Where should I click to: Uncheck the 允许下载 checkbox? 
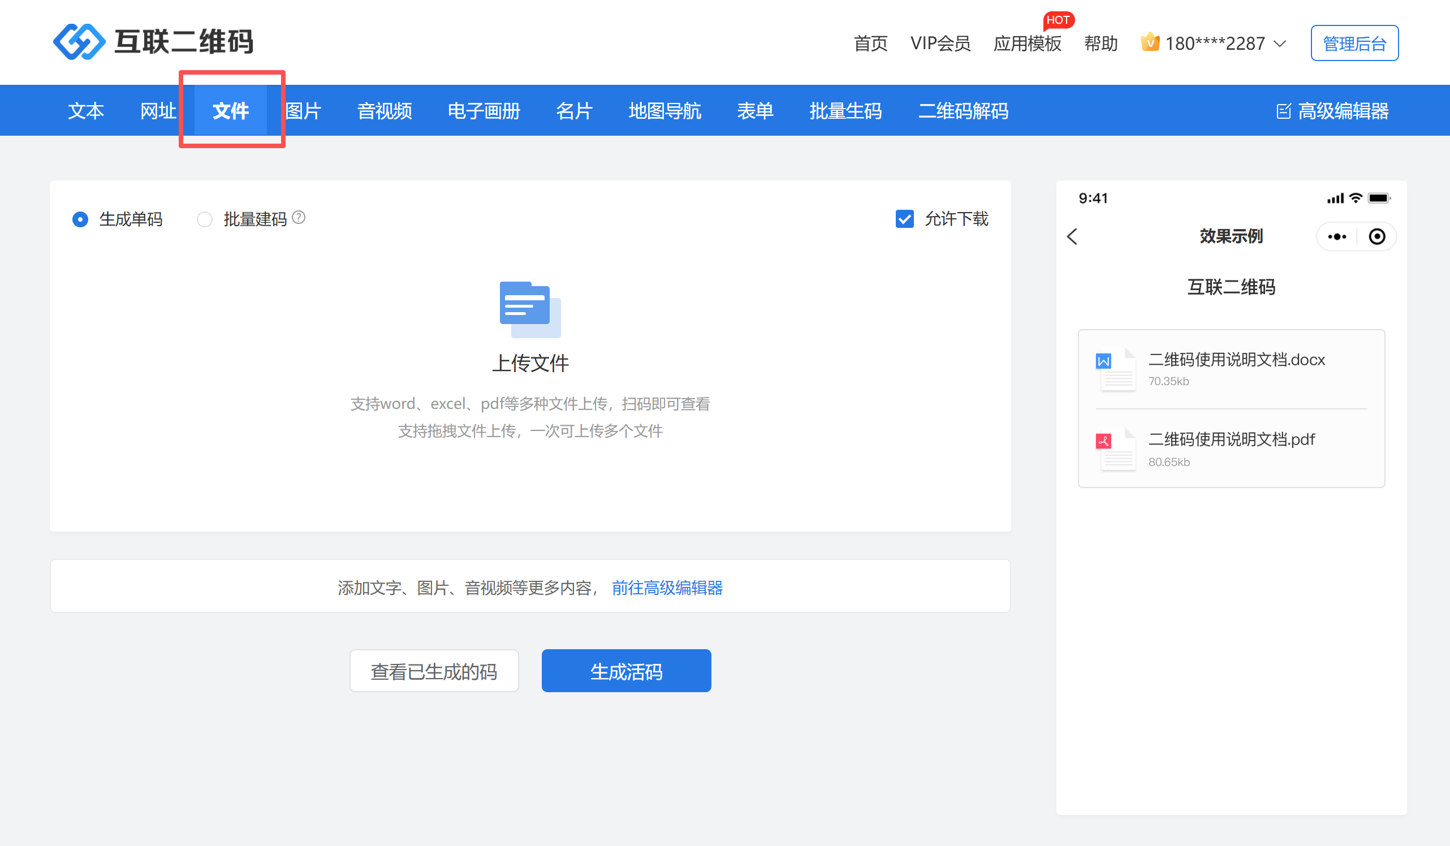click(904, 219)
